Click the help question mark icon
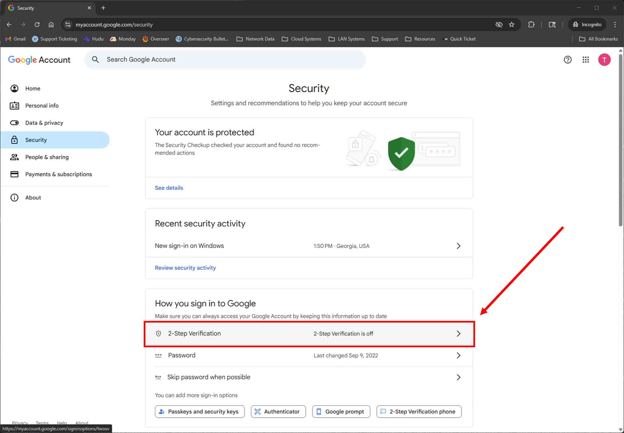 tap(567, 60)
